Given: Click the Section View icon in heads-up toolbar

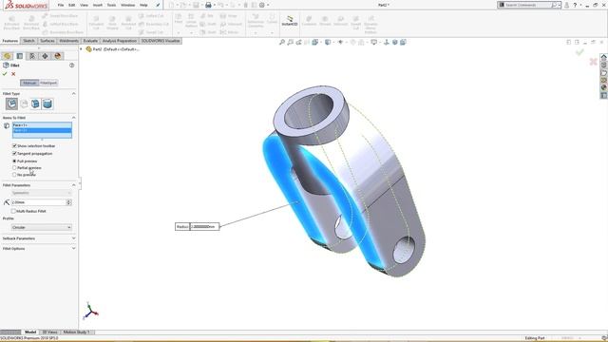Looking at the screenshot, I should point(307,42).
